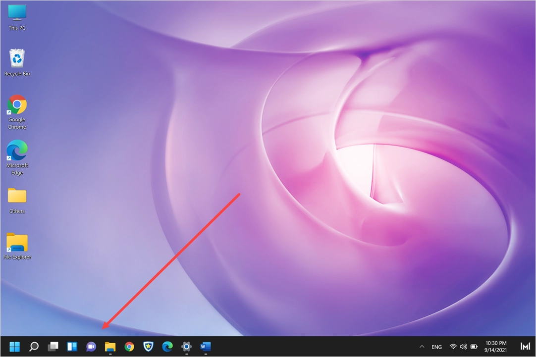Click the ENG language indicator
536x357 pixels.
click(x=436, y=347)
